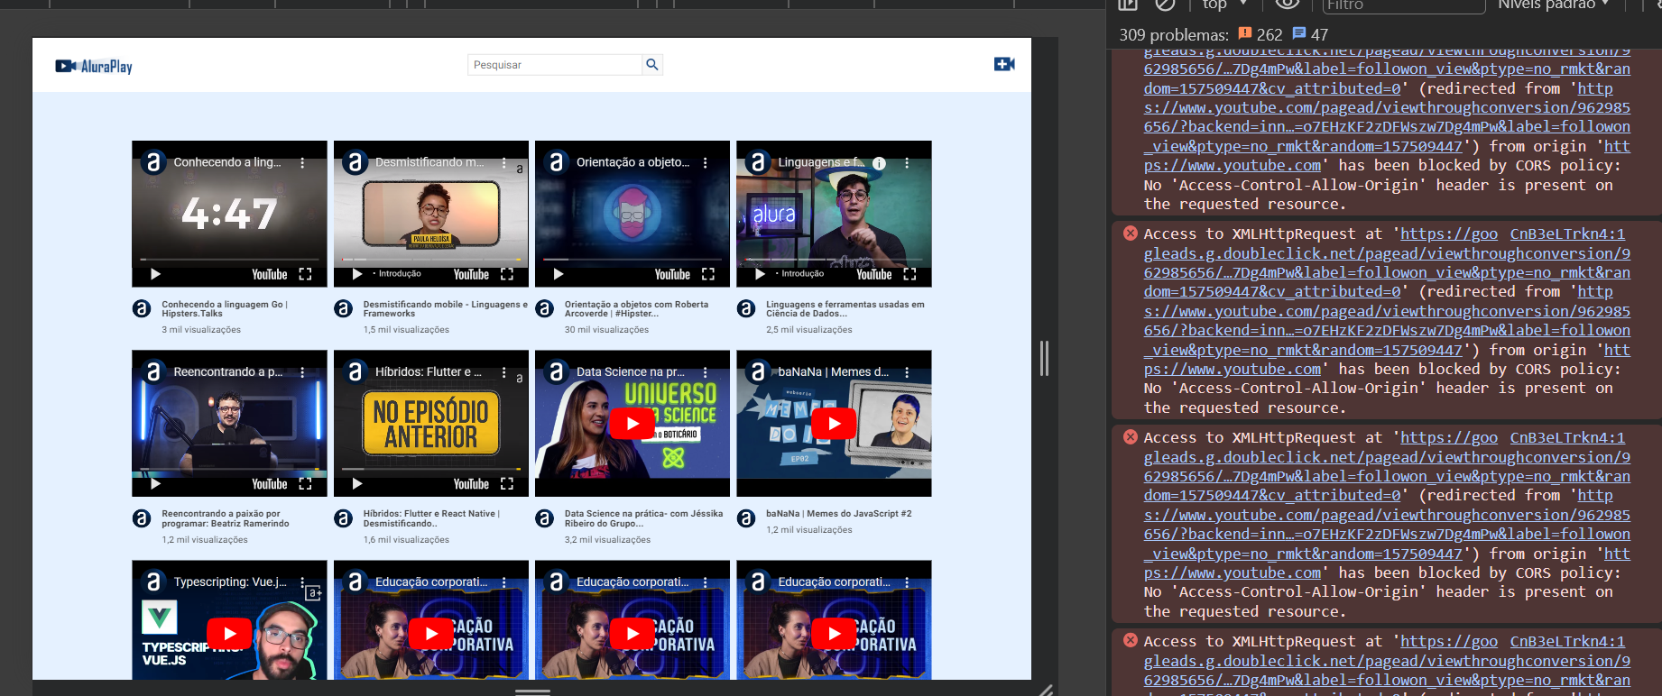The width and height of the screenshot is (1662, 696).
Task: Click '30 mil visualizações' view count
Action: click(x=606, y=330)
